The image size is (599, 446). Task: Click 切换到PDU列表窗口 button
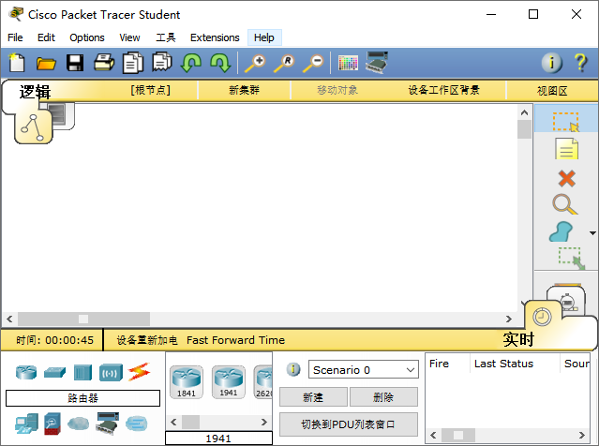point(348,424)
